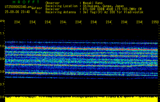
Task: Click the 2347 time tick label
Action: tap(109, 22)
